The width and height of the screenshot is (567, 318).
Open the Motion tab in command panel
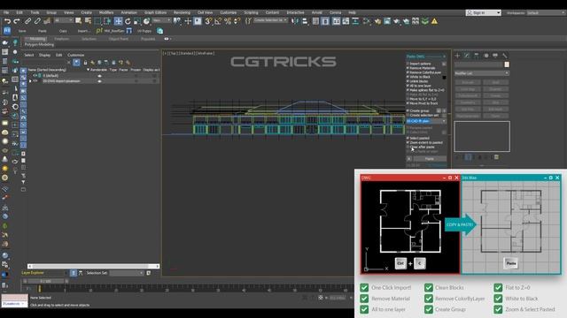tap(485, 56)
